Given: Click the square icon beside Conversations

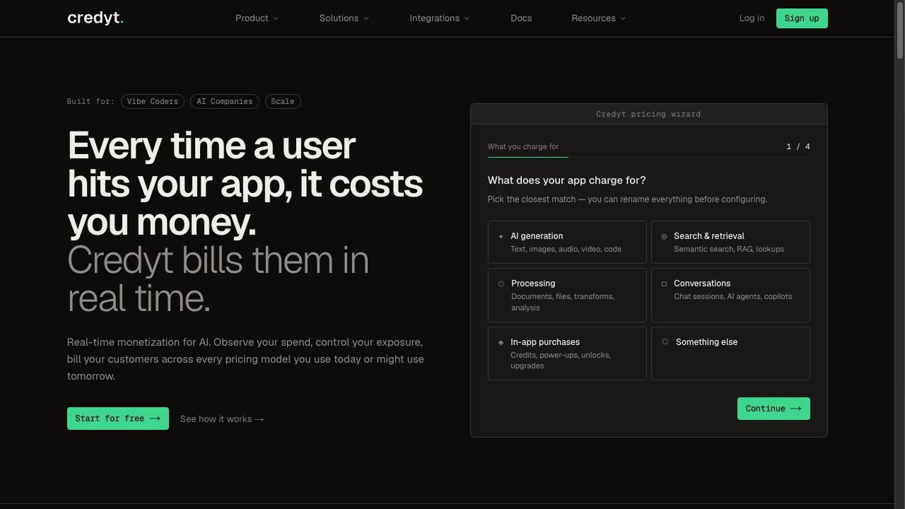Looking at the screenshot, I should coord(664,283).
